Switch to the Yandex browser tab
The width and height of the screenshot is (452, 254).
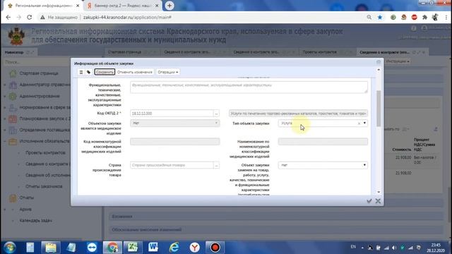(x=122, y=6)
